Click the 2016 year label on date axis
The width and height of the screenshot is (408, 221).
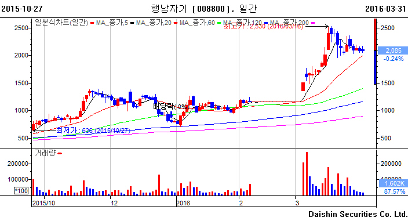(x=183, y=203)
